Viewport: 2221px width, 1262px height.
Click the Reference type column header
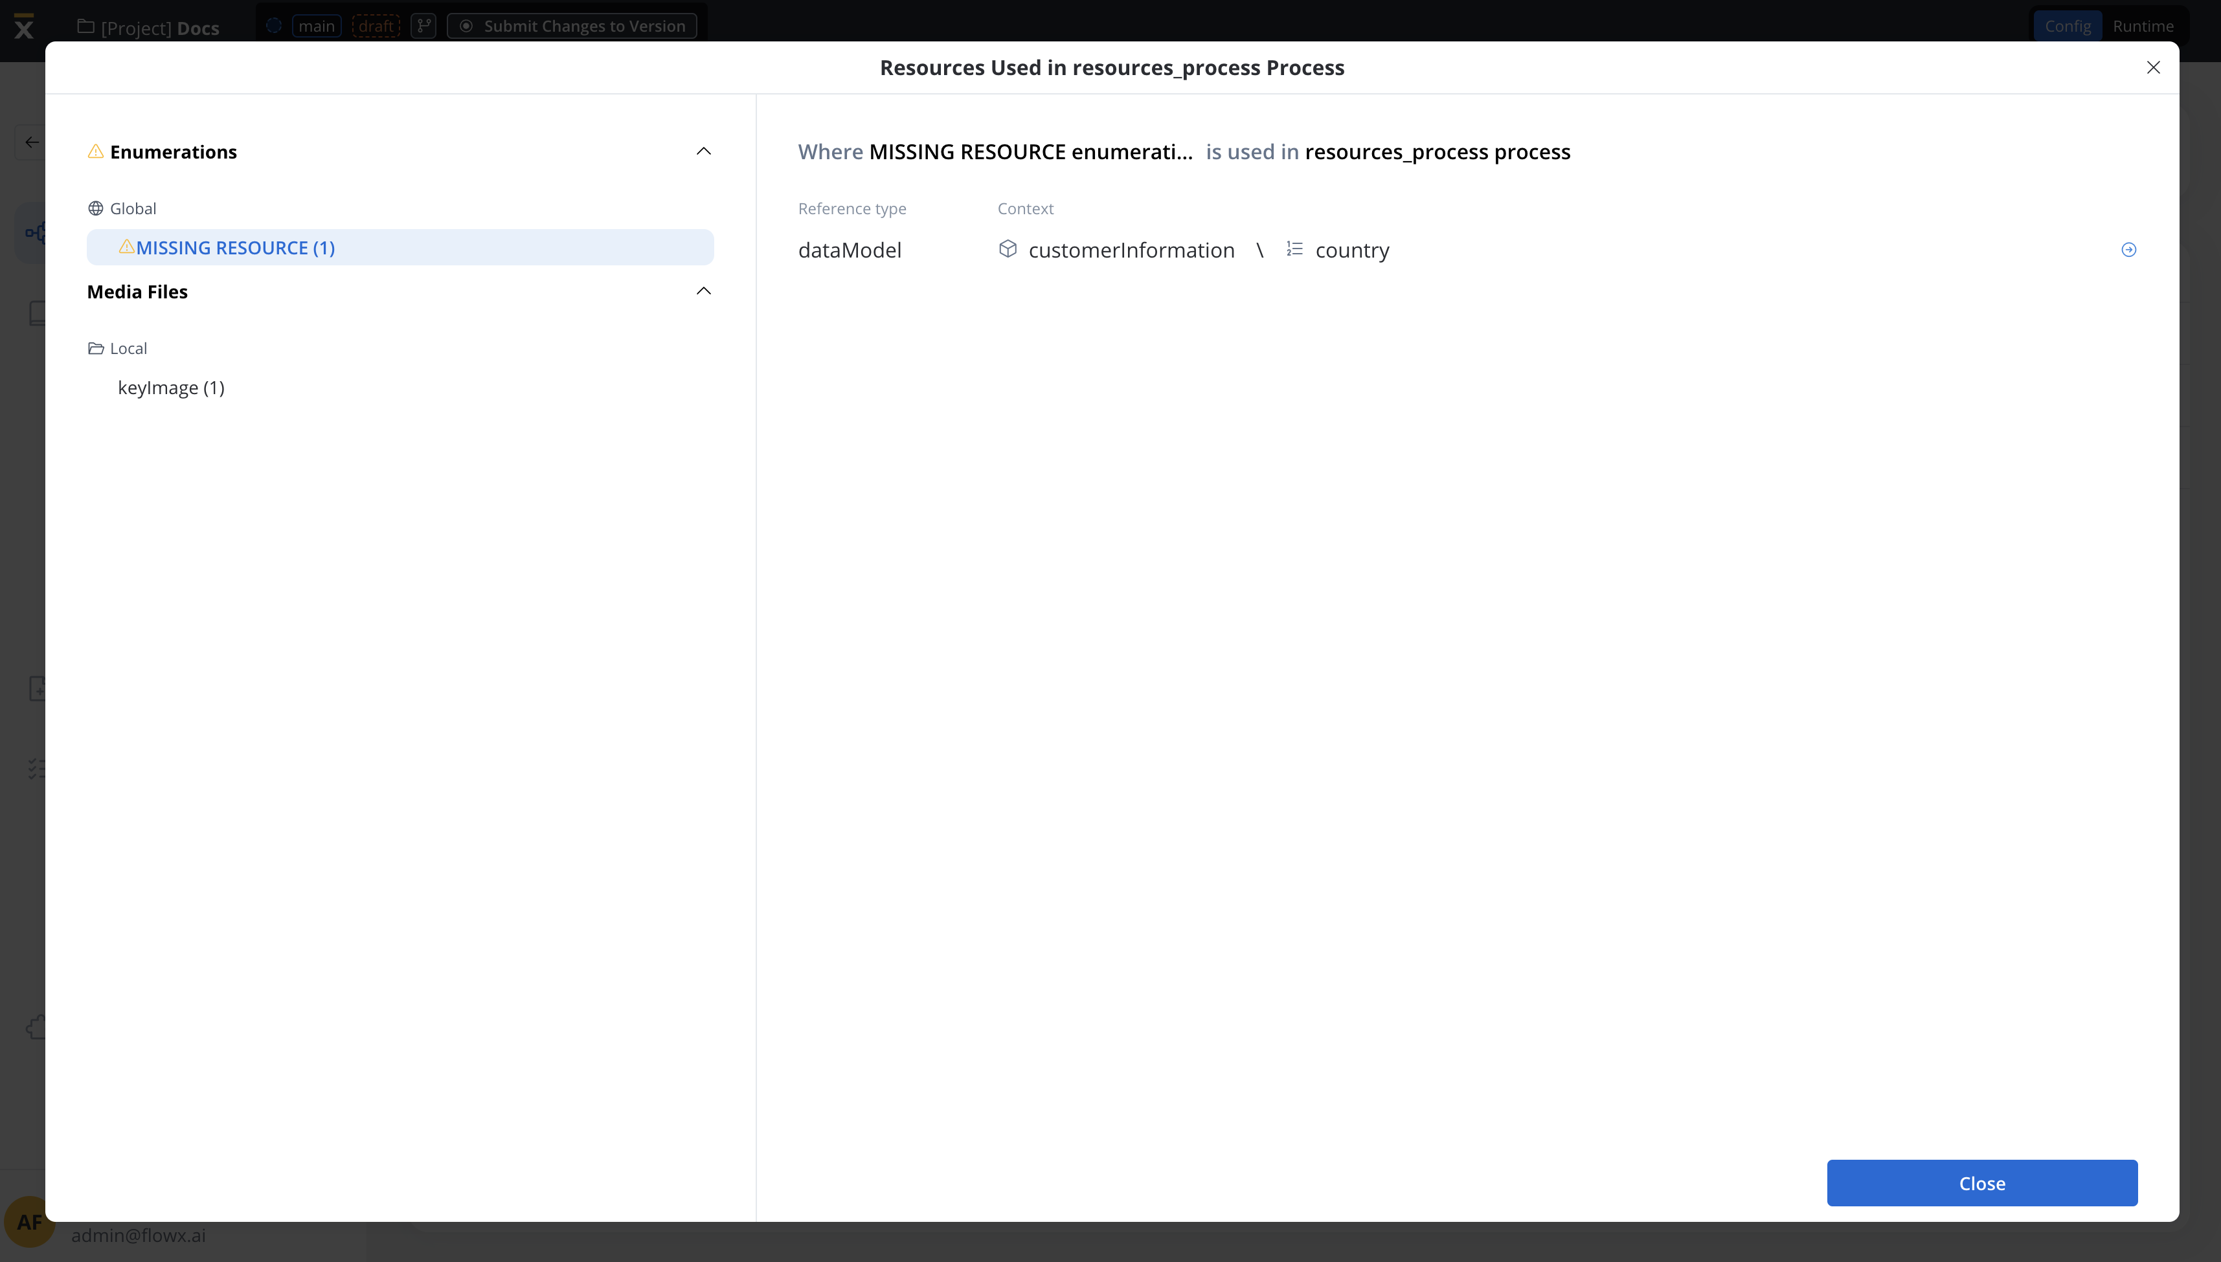[x=851, y=209]
